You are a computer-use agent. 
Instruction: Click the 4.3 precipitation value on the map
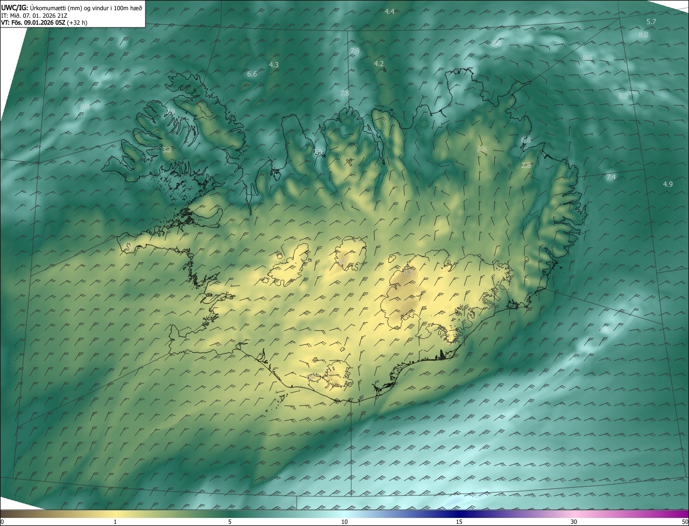click(x=274, y=65)
